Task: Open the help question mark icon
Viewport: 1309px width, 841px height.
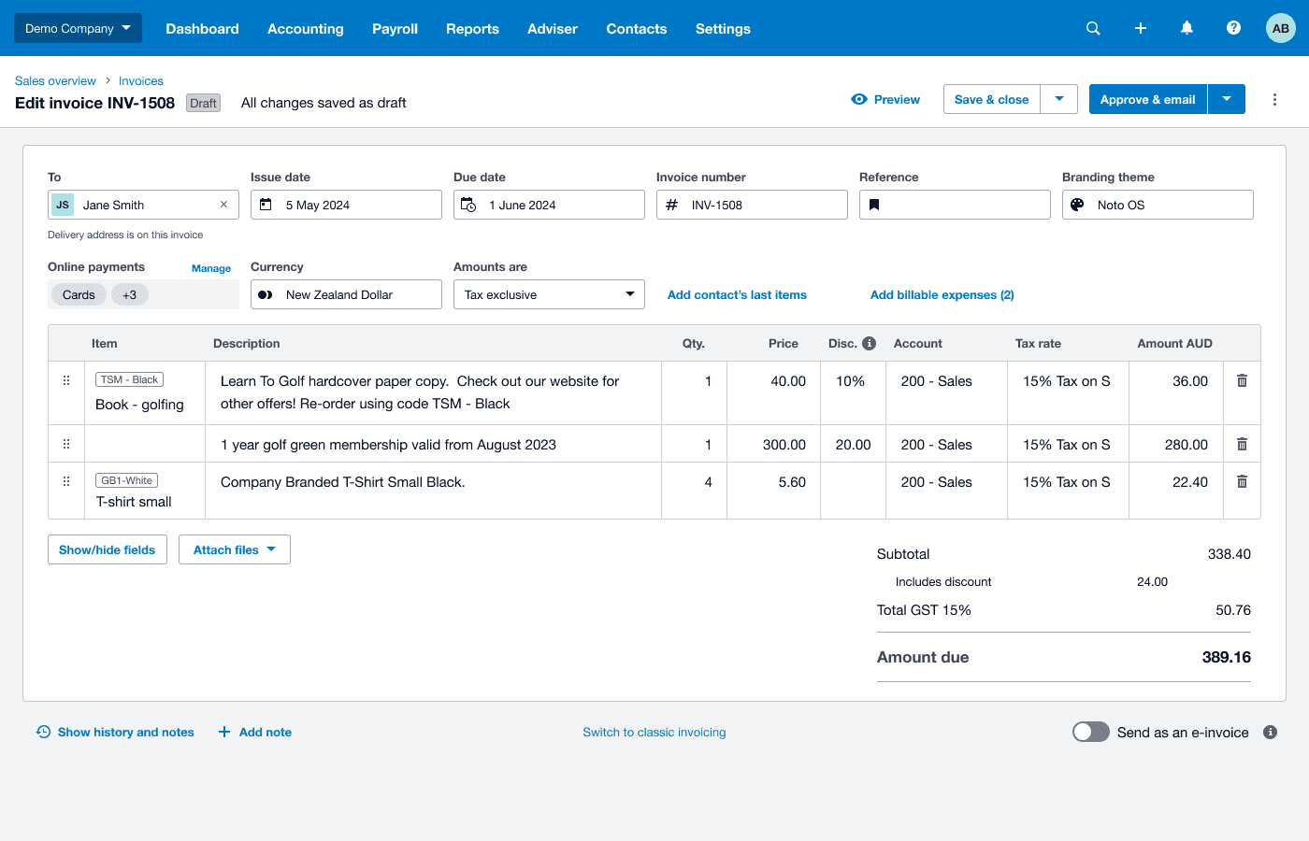Action: (x=1233, y=28)
